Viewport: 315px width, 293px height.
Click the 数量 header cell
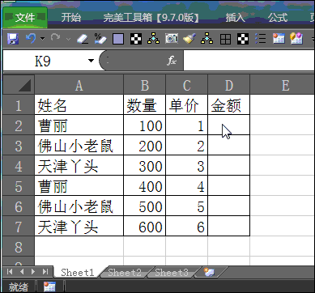click(144, 104)
